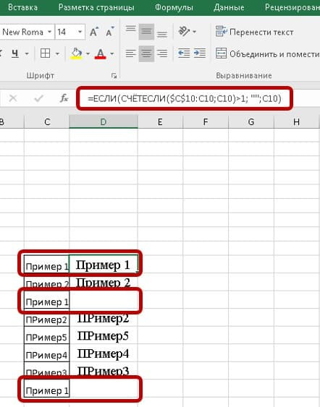Open the font size dropdown
The image size is (320, 407).
point(80,33)
